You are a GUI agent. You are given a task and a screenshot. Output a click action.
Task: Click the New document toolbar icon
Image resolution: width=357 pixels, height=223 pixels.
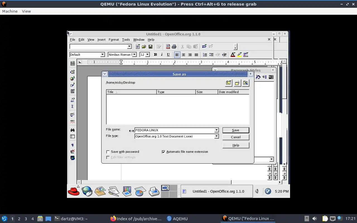coord(138,47)
